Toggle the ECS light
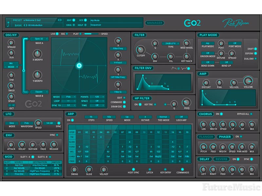Screen dimensions: 262x196 coord(85,20)
